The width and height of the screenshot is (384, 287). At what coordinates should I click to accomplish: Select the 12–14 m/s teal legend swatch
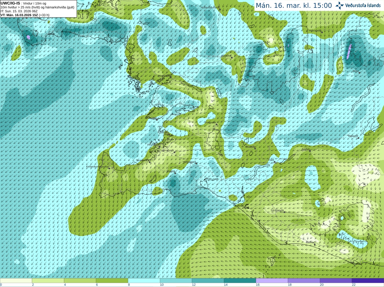coord(208,281)
